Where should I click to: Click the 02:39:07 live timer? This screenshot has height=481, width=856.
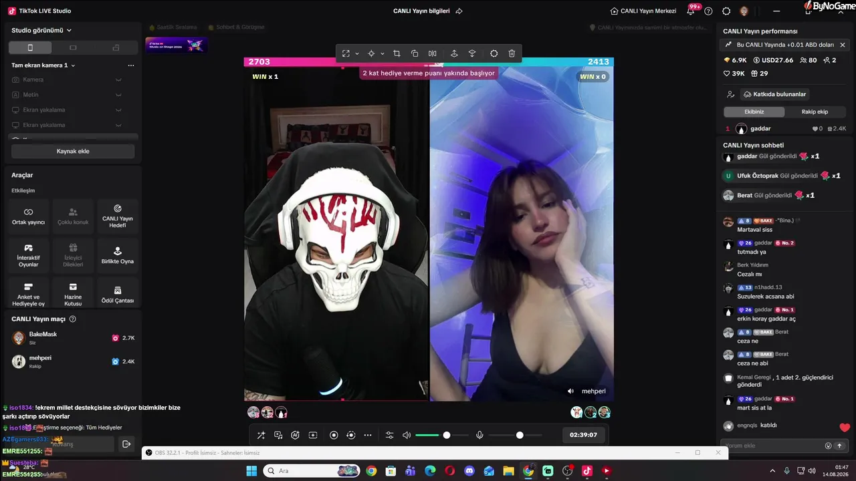[x=583, y=435]
